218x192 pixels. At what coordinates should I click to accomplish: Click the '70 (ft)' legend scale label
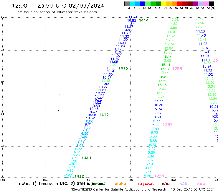click(x=211, y=8)
